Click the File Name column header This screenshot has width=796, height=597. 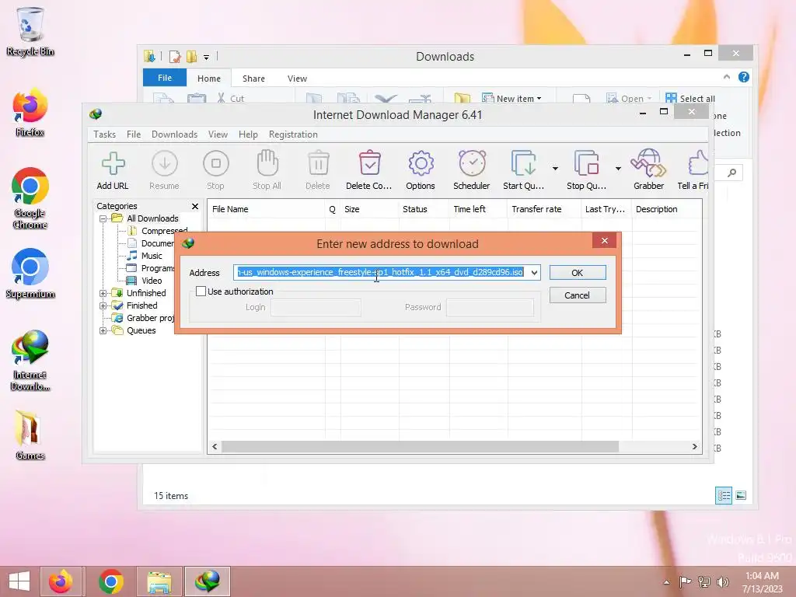[x=266, y=209]
